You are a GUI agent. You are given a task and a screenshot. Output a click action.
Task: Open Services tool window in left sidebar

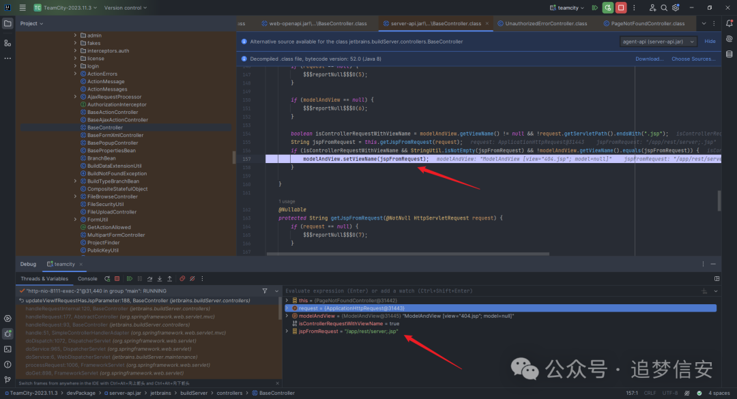(8, 318)
